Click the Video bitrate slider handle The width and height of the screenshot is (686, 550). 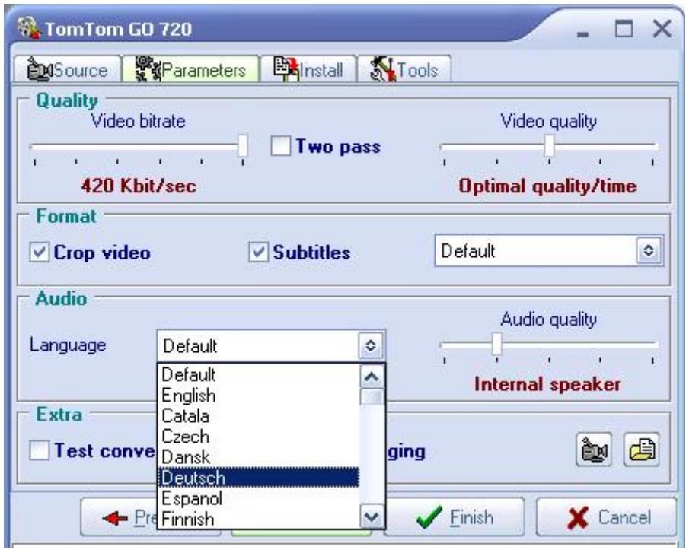coord(243,146)
